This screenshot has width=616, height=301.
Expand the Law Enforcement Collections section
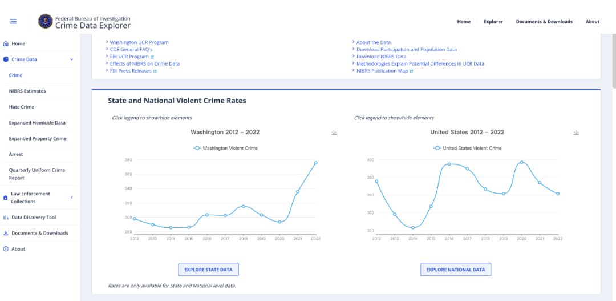[71, 198]
